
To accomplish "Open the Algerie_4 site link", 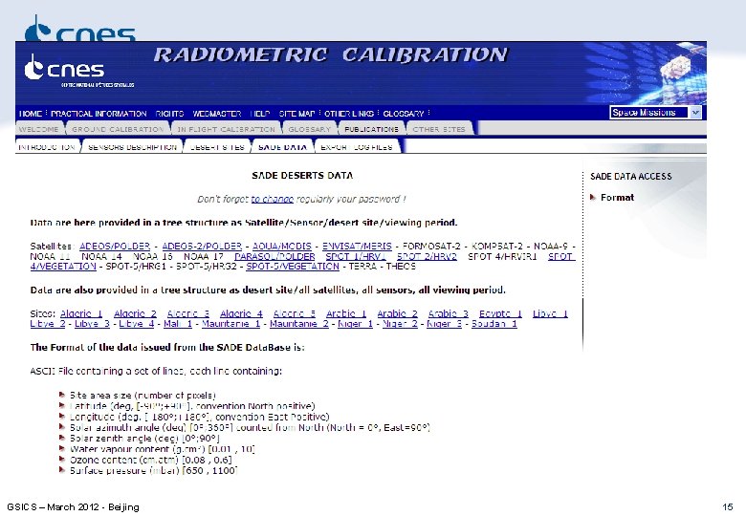I will 241,313.
